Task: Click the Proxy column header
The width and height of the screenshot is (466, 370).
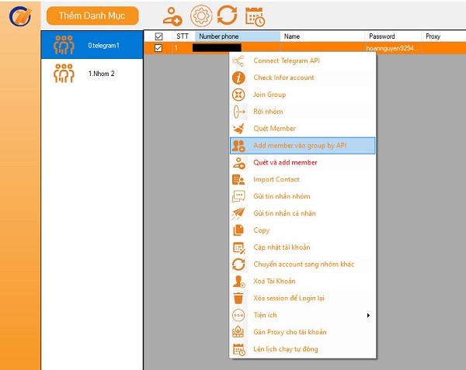Action: pyautogui.click(x=443, y=36)
